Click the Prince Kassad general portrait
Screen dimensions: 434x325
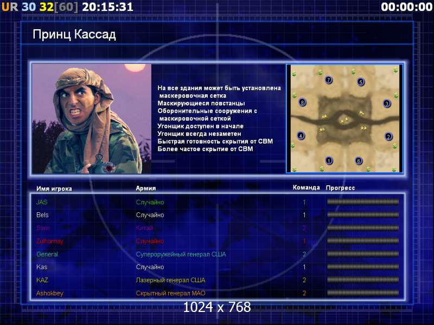pyautogui.click(x=92, y=119)
